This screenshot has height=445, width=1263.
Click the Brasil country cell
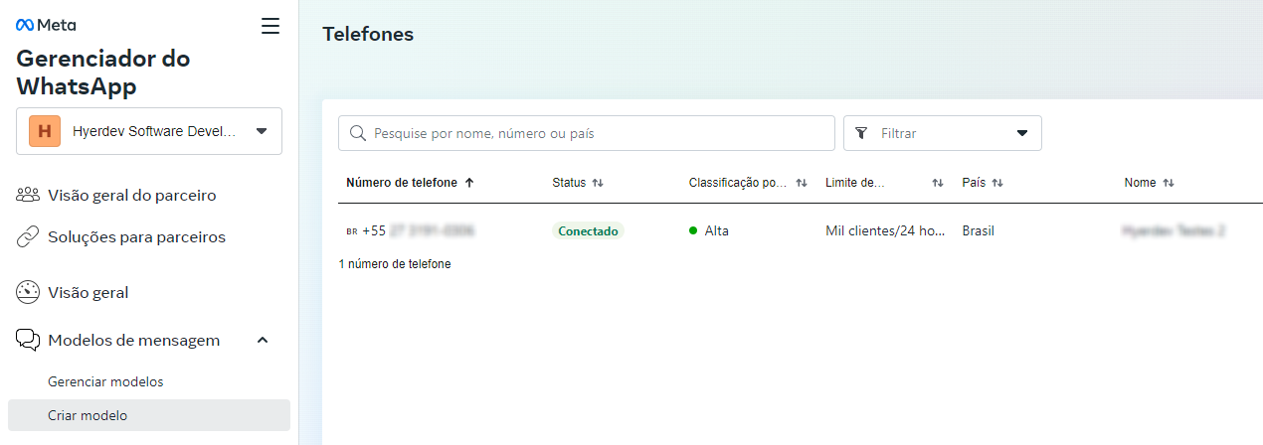(979, 230)
